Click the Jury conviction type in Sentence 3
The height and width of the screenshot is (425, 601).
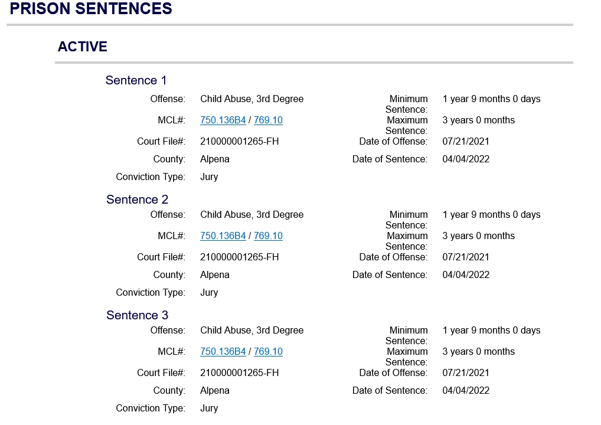pyautogui.click(x=209, y=408)
